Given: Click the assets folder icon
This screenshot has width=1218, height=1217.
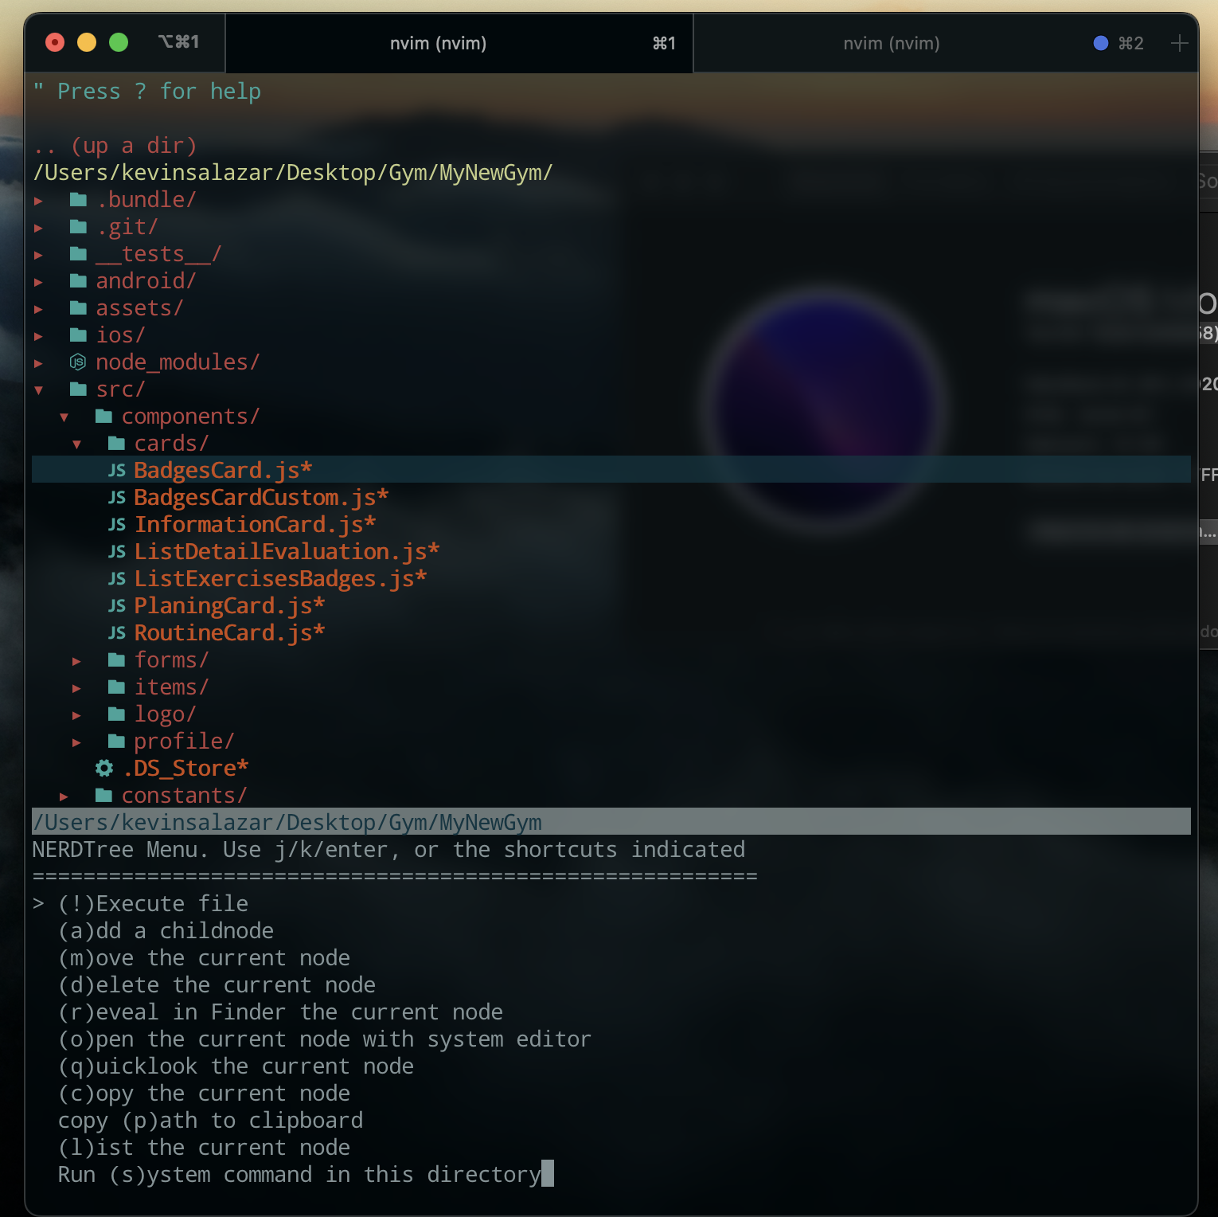Looking at the screenshot, I should tap(78, 308).
